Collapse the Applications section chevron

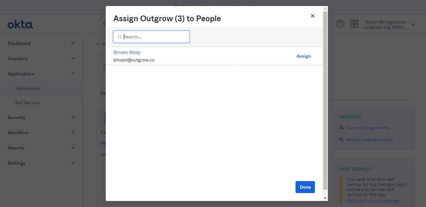coord(73,73)
